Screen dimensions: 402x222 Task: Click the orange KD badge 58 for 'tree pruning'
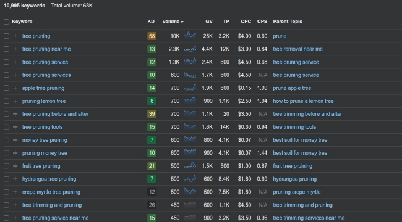click(x=152, y=36)
